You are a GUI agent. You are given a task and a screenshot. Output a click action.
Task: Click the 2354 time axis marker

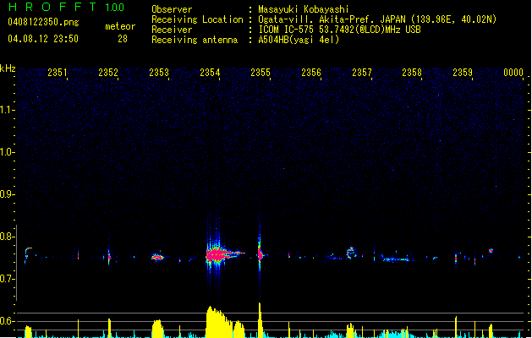tap(210, 72)
